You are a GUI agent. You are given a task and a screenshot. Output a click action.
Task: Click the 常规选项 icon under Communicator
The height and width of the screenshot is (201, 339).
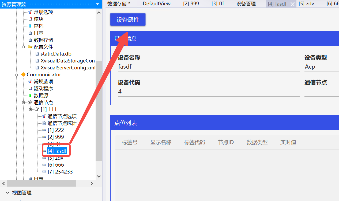(x=30, y=82)
